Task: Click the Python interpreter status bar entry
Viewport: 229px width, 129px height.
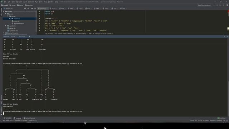Action: point(216,120)
